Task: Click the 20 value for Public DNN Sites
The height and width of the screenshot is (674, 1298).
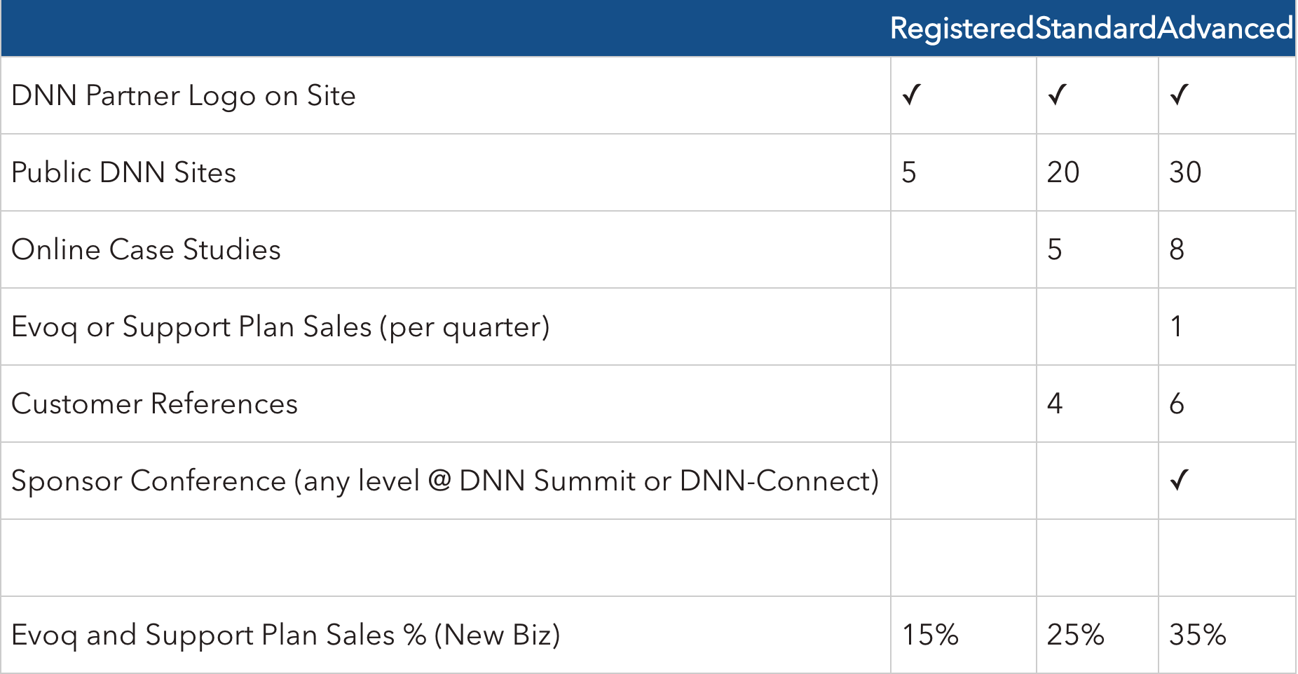Action: tap(1063, 172)
